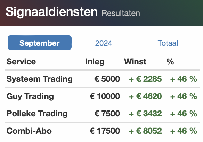203x142 pixels.
Task: Click the Service column header
Action: pos(21,62)
